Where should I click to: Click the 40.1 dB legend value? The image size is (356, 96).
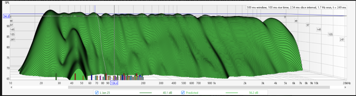pos(167,93)
